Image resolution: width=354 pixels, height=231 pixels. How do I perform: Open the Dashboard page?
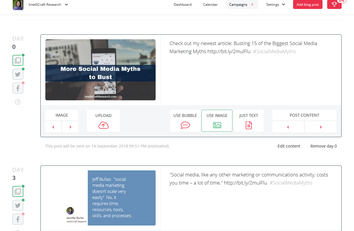coord(182,5)
